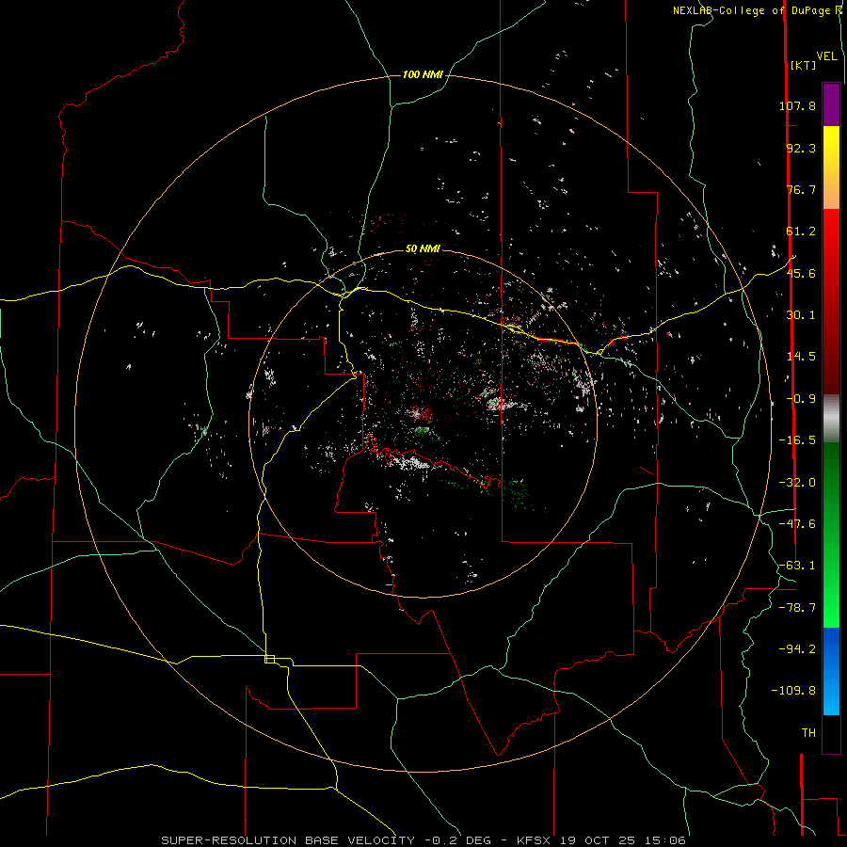Select the 45.6 value on velocity scale
Viewport: 847px width, 847px height.
tap(801, 273)
